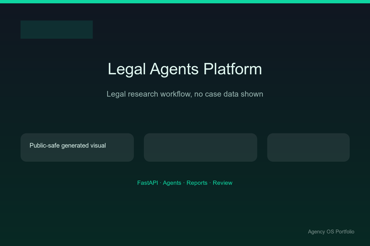Click the "Agency OS Portfolio" footer text

click(x=331, y=232)
